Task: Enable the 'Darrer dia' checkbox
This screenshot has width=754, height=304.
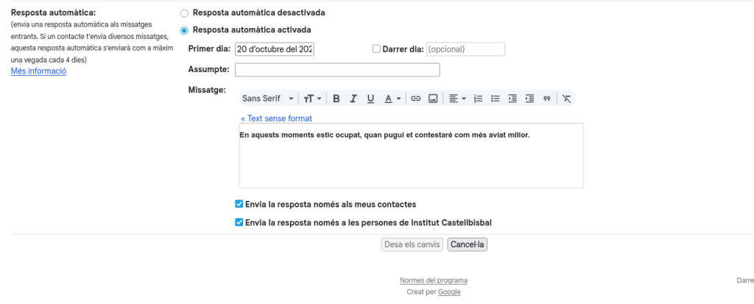Action: coord(376,49)
